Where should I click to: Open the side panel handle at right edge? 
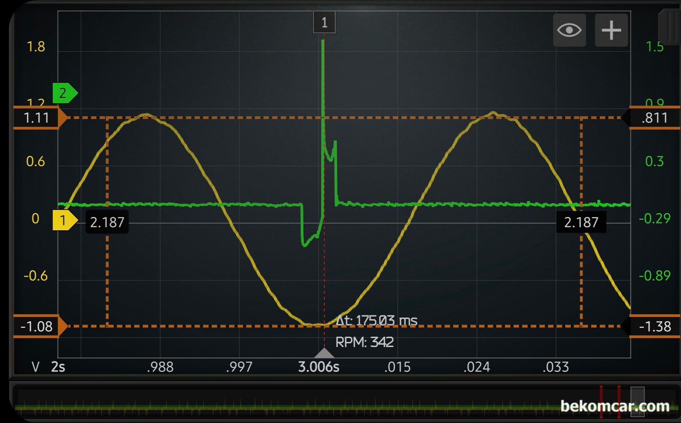pyautogui.click(x=670, y=27)
